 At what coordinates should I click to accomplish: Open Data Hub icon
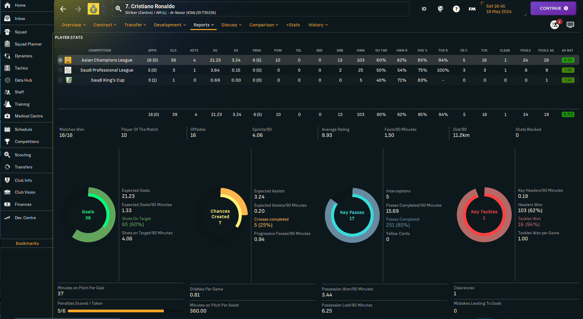8,80
